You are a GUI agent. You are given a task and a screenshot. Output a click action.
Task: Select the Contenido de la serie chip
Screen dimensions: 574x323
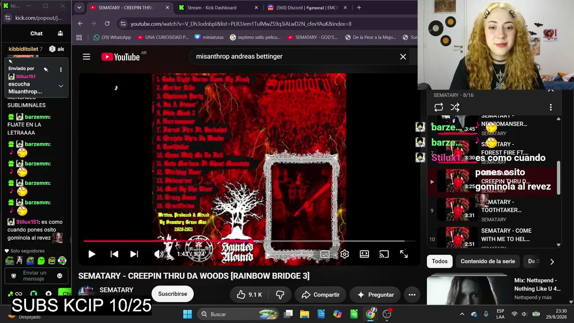(488, 261)
